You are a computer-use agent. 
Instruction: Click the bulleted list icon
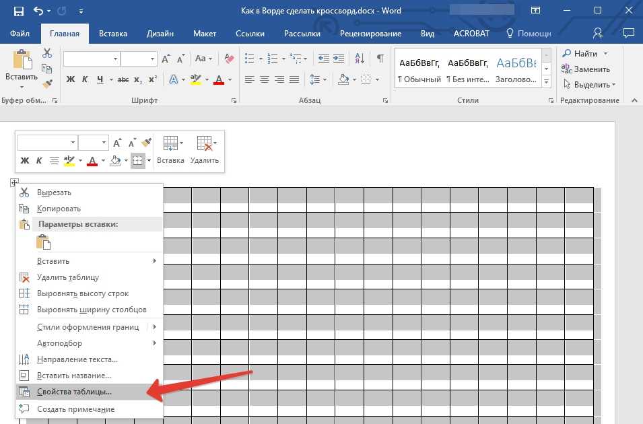tap(250, 59)
